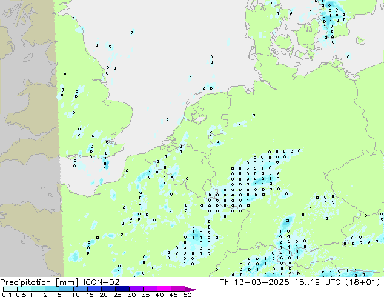Click the 'ICON-D2' model name label
The height and width of the screenshot is (297, 384).
click(101, 282)
